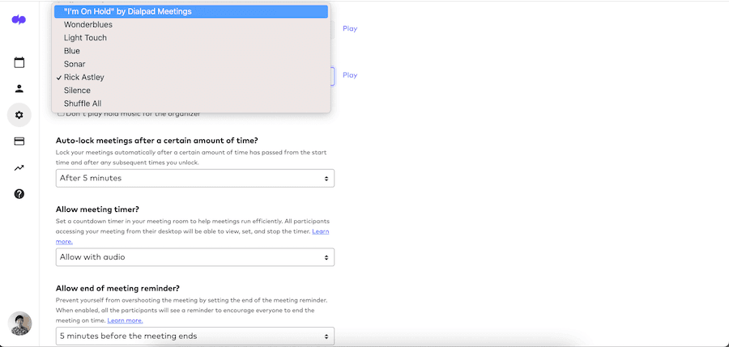Click the user profile avatar
729x347 pixels.
pyautogui.click(x=19, y=324)
